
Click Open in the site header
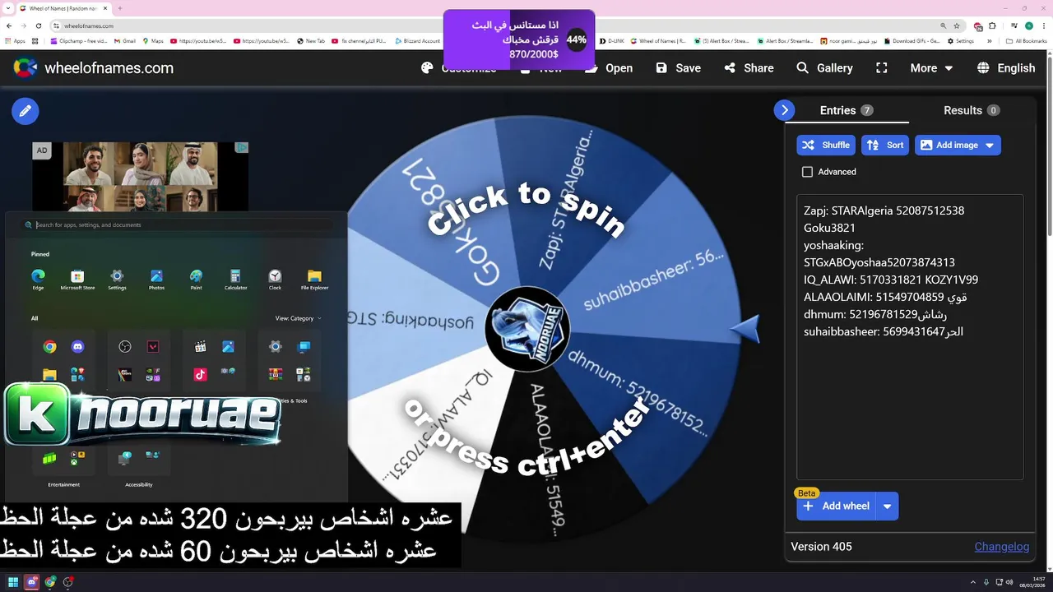coord(610,68)
